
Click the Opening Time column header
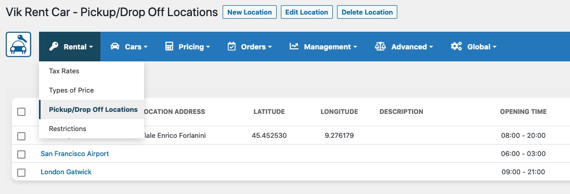tap(523, 112)
